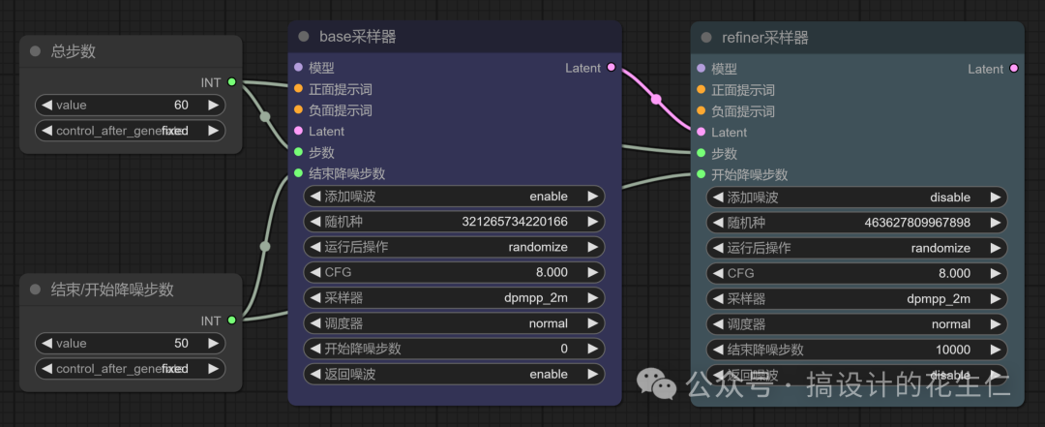Select the 结束/开始降噪步数 node title
The image size is (1045, 427).
112,290
